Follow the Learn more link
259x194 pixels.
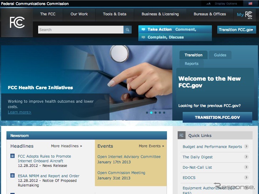(20, 112)
